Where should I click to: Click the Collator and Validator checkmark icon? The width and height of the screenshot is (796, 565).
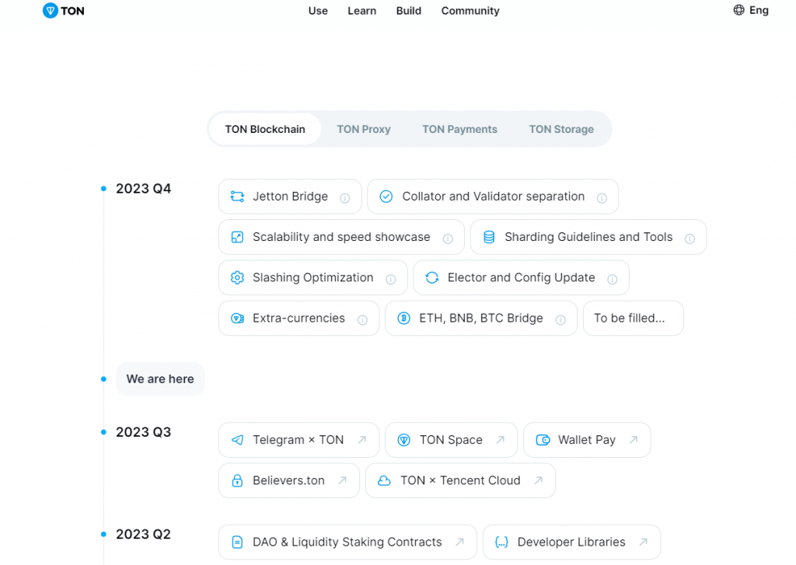[x=386, y=197]
